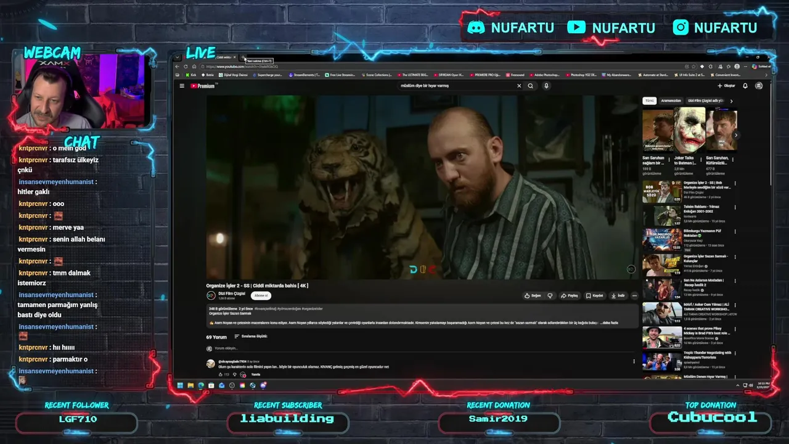Screen dimensions: 789x444
Task: Open Bilimkurgu Yazmanın Püf Noktaları video
Action: tap(662, 239)
